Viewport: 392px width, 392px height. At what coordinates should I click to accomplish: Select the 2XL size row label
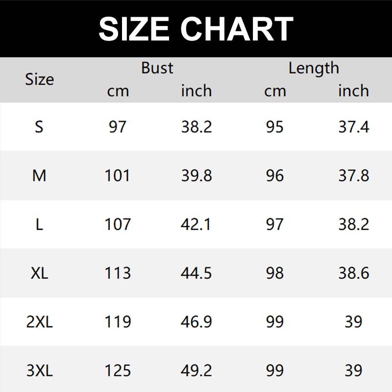coord(39,322)
